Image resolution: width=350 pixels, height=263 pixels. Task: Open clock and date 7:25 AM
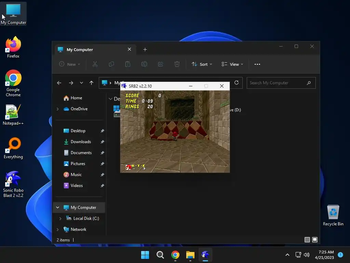pos(324,255)
